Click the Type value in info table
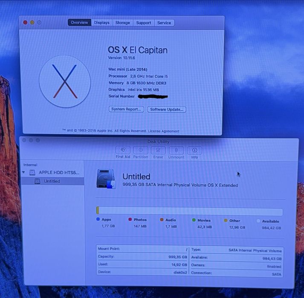 (255, 251)
